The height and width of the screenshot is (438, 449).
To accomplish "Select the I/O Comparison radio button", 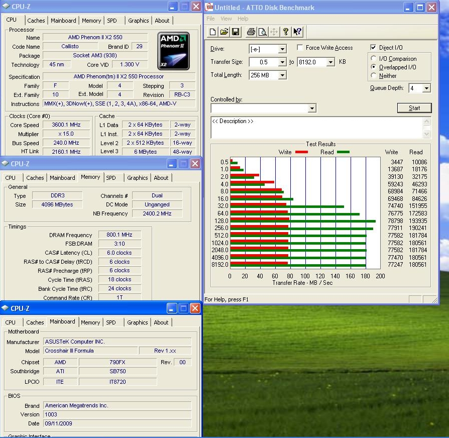I will 373,58.
